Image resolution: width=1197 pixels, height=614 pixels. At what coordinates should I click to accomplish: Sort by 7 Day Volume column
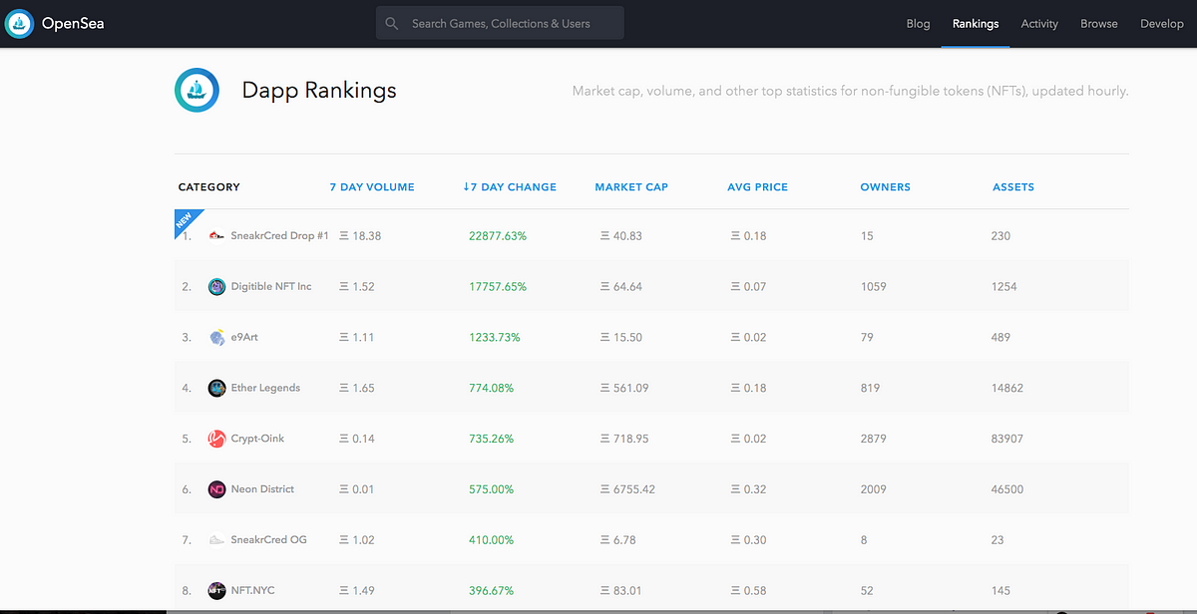(372, 187)
